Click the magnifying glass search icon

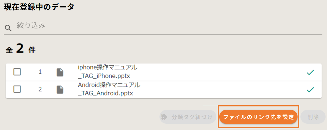(x=8, y=28)
